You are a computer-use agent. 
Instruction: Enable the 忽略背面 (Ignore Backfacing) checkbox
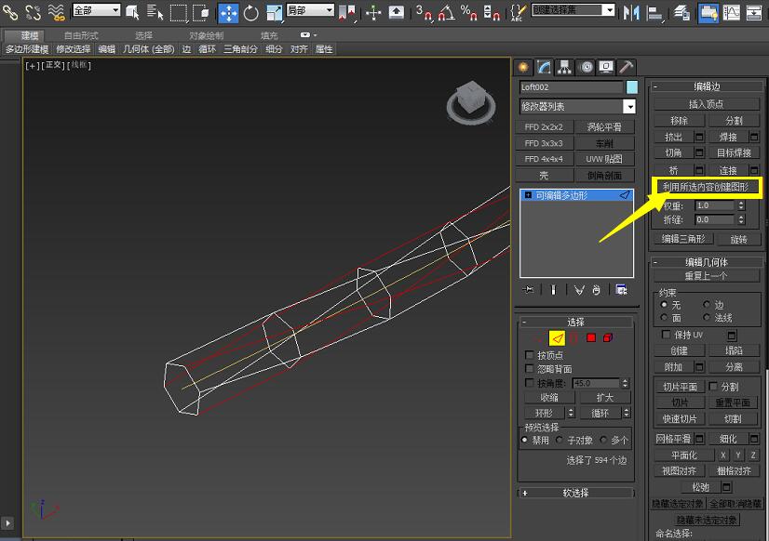[x=527, y=367]
